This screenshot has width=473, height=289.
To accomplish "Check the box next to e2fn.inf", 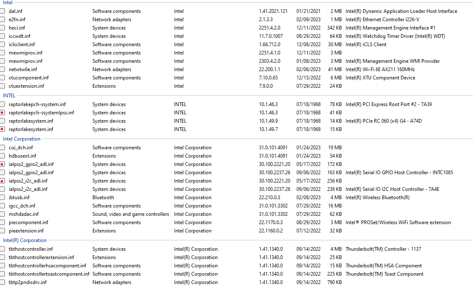I will click(x=2, y=20).
